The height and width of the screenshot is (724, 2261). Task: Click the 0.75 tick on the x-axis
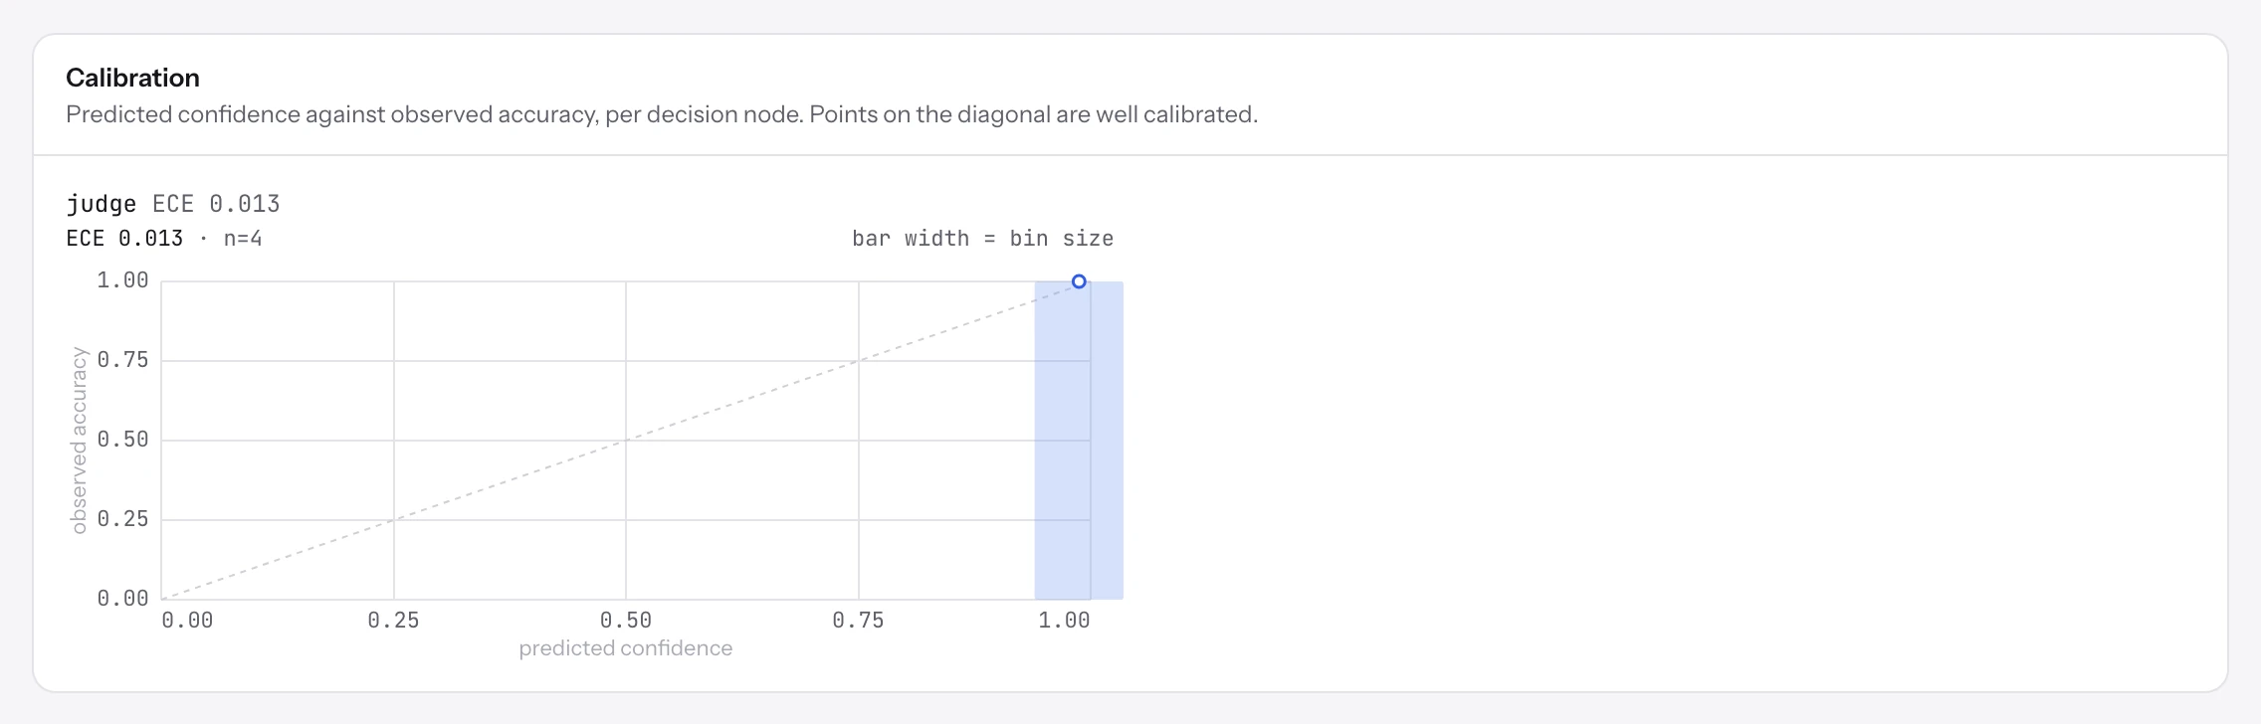coord(858,621)
